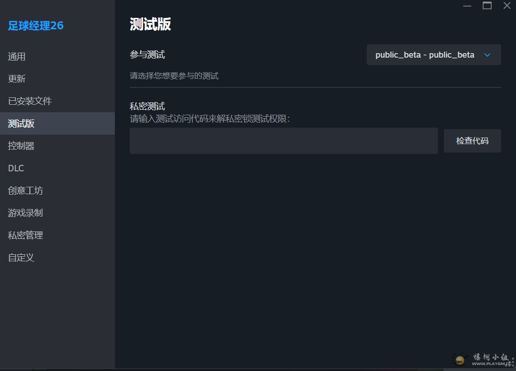The width and height of the screenshot is (516, 371).
Task: Open the 私密管理 section
Action: (x=25, y=235)
